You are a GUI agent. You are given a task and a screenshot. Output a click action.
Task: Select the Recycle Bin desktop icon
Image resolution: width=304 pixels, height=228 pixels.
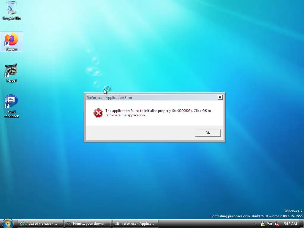[12, 11]
